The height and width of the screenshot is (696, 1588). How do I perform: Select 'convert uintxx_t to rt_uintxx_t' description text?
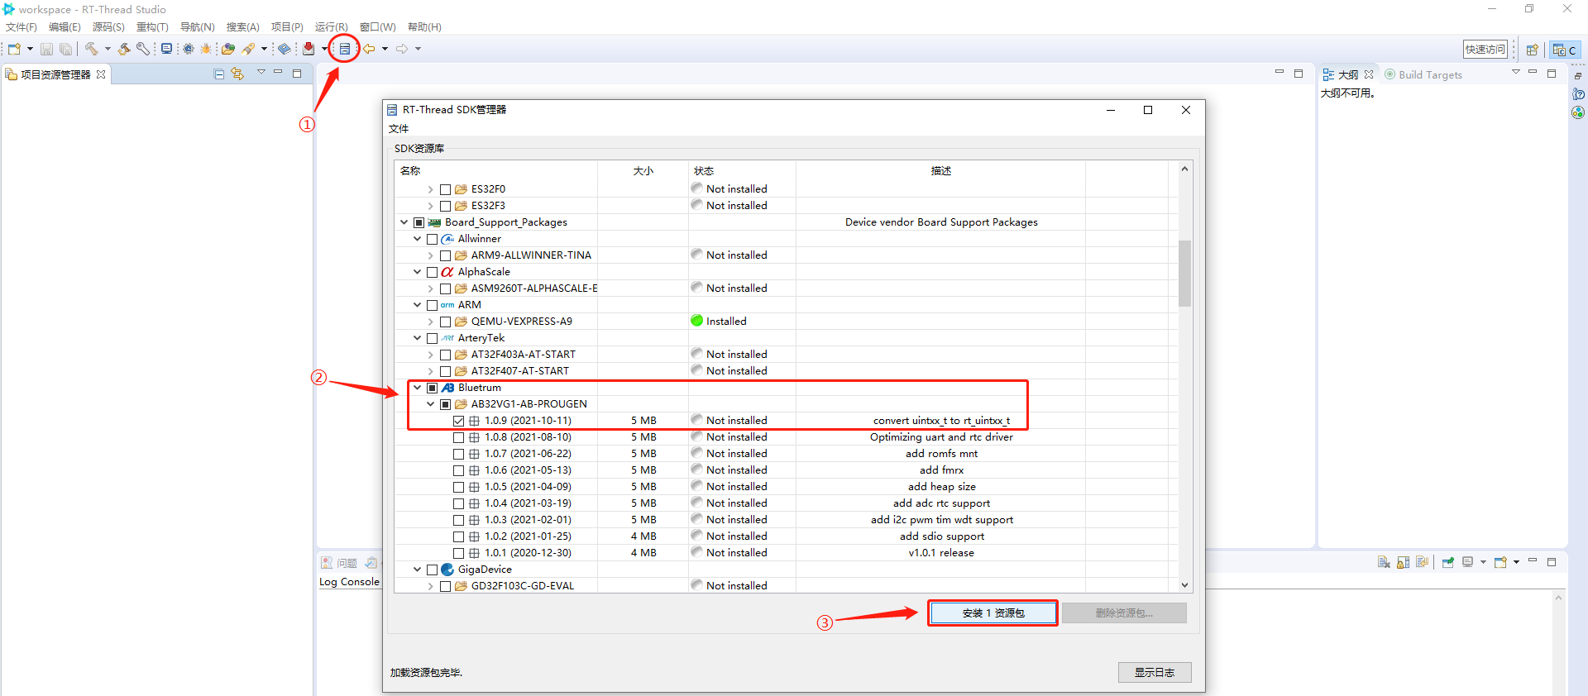941,421
